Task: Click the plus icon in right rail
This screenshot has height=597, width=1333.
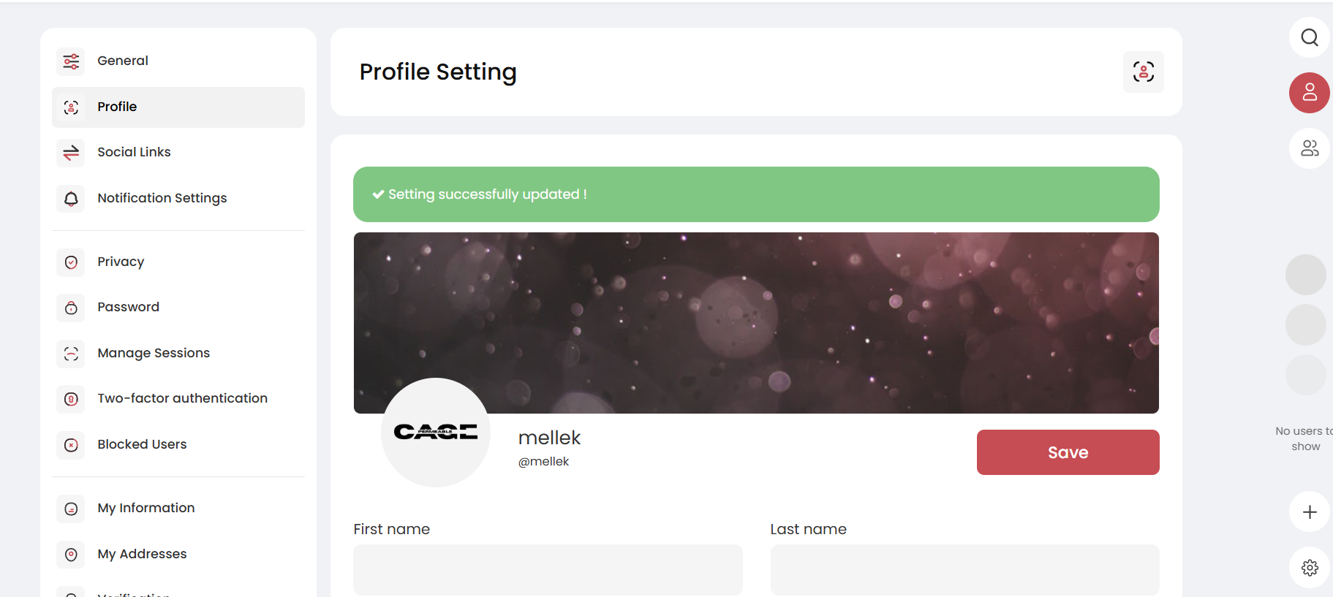Action: pyautogui.click(x=1309, y=512)
